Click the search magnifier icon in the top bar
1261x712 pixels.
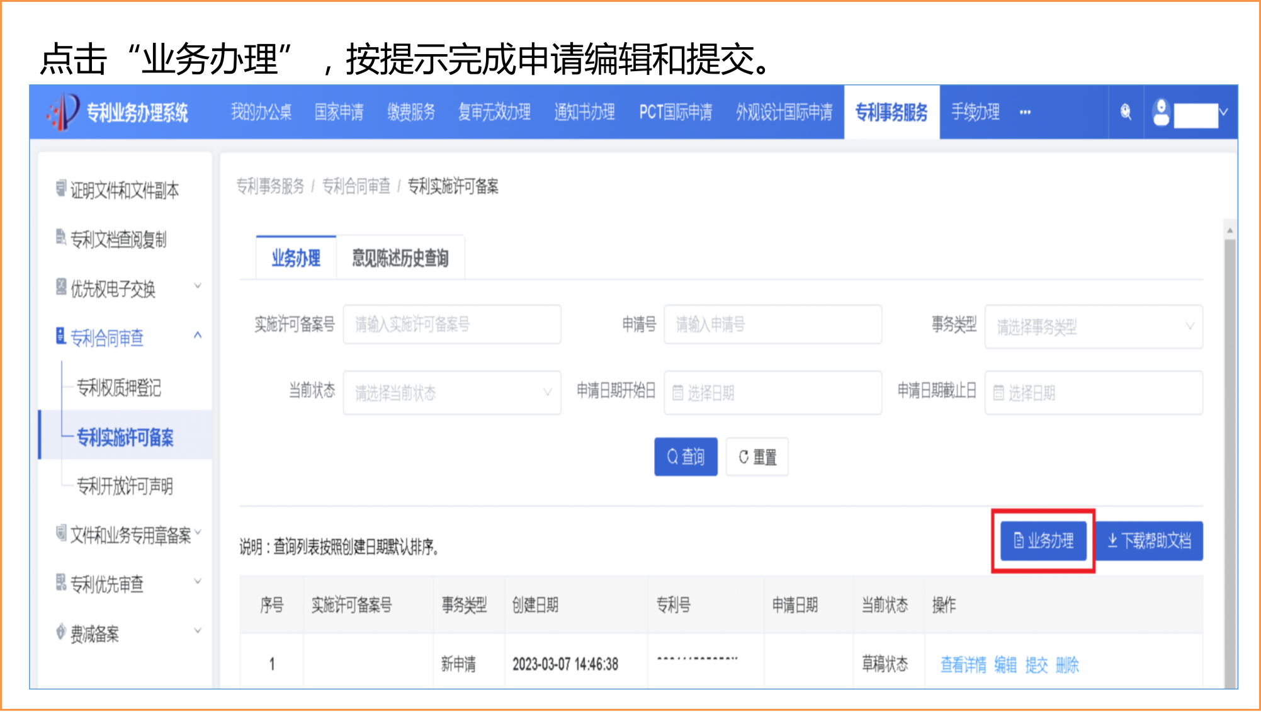click(x=1125, y=112)
